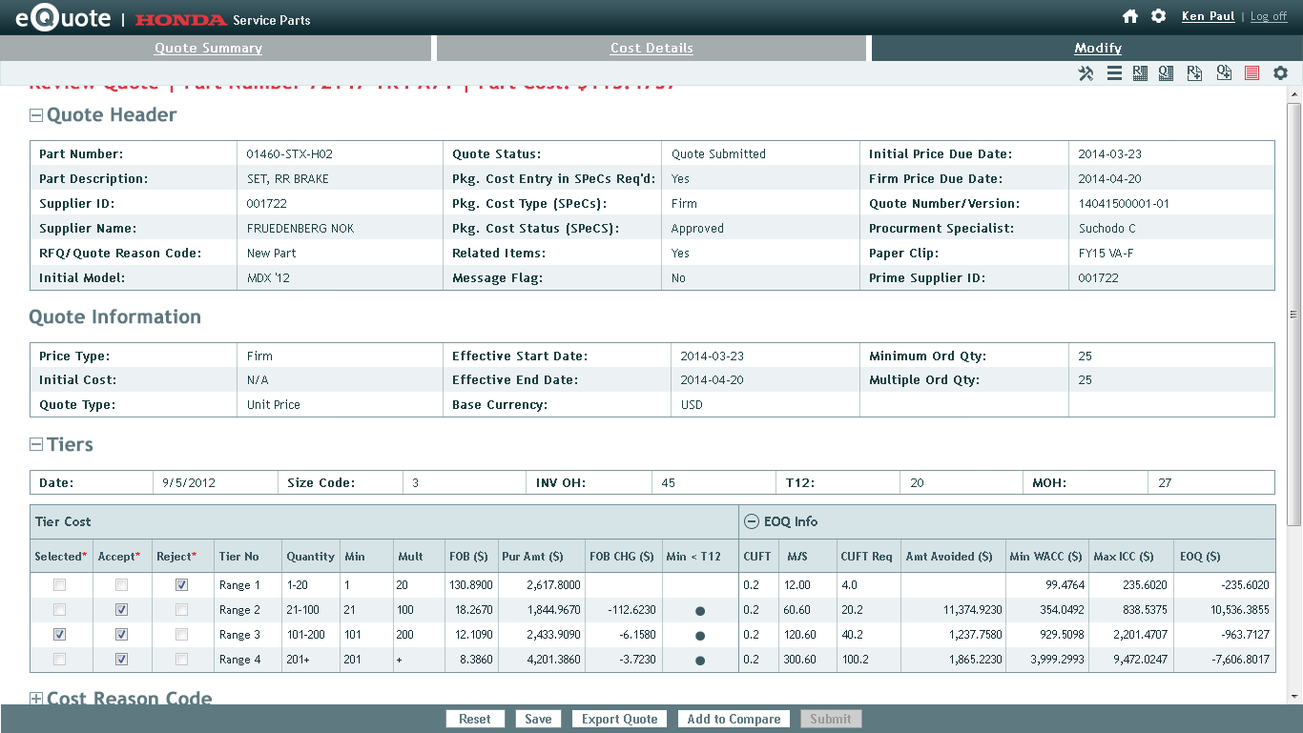Screen dimensions: 1303x733
Task: Click the Log off link
Action: click(x=1268, y=16)
